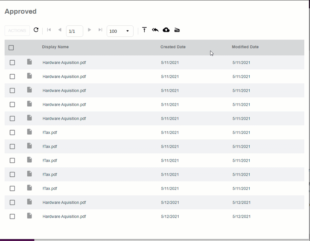Click Created Date 5/12/2021 in the bottom row
This screenshot has height=241, width=310.
[x=170, y=217]
